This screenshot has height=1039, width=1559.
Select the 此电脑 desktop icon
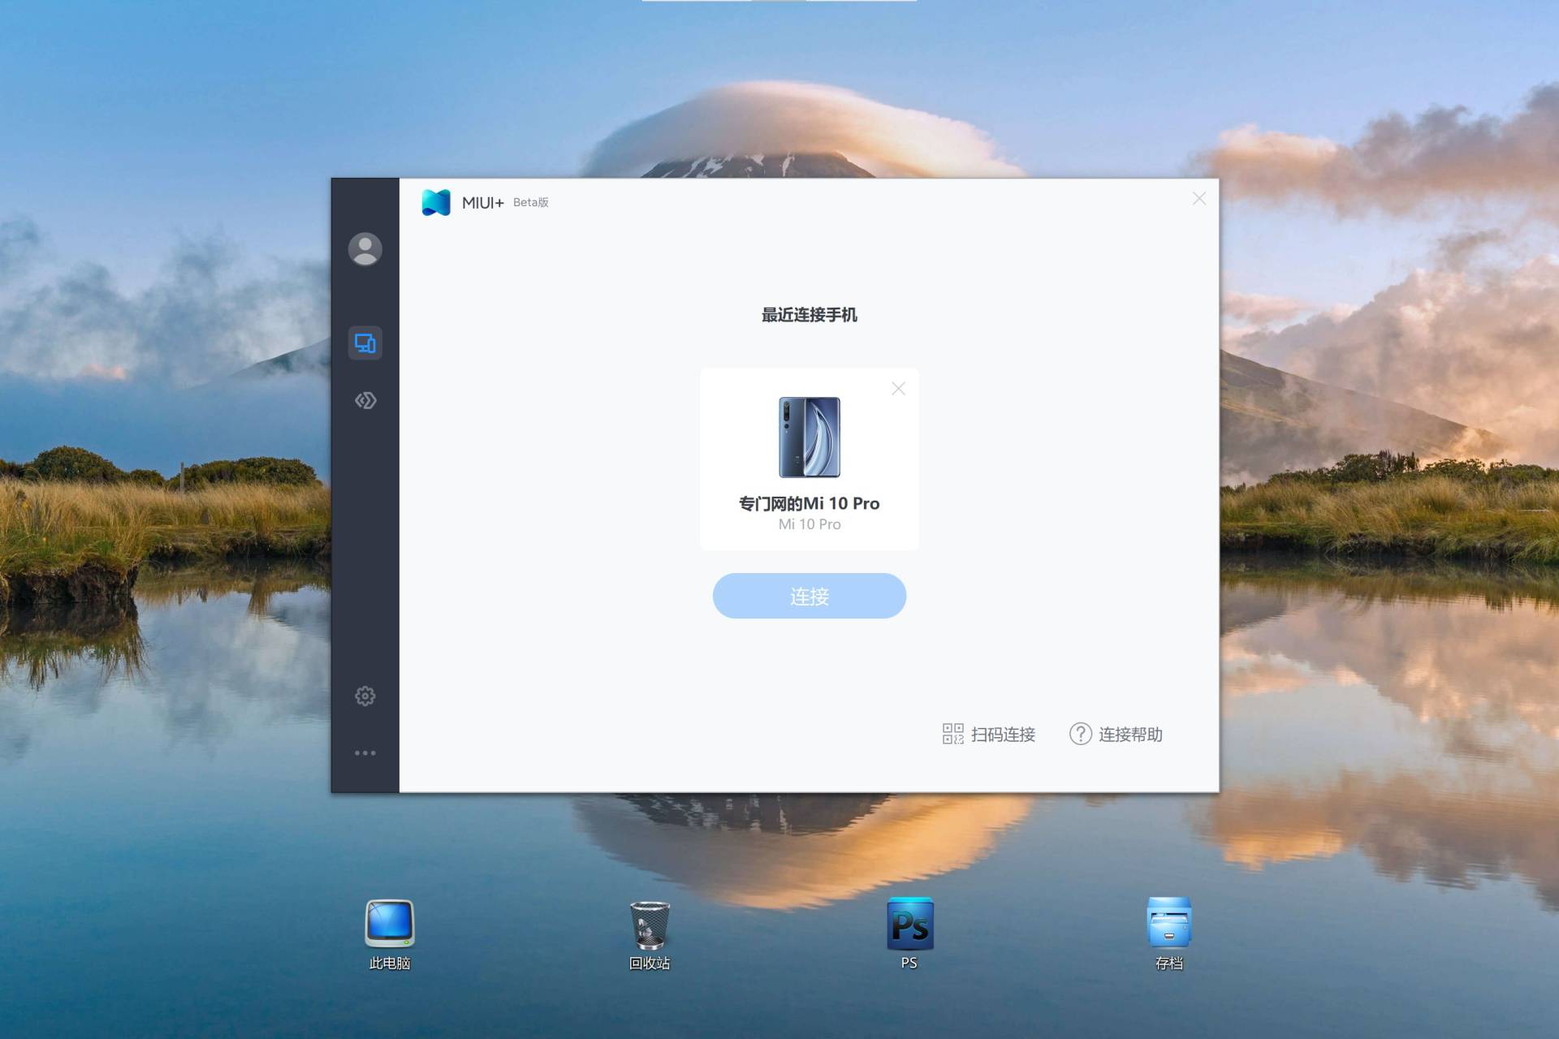point(390,925)
